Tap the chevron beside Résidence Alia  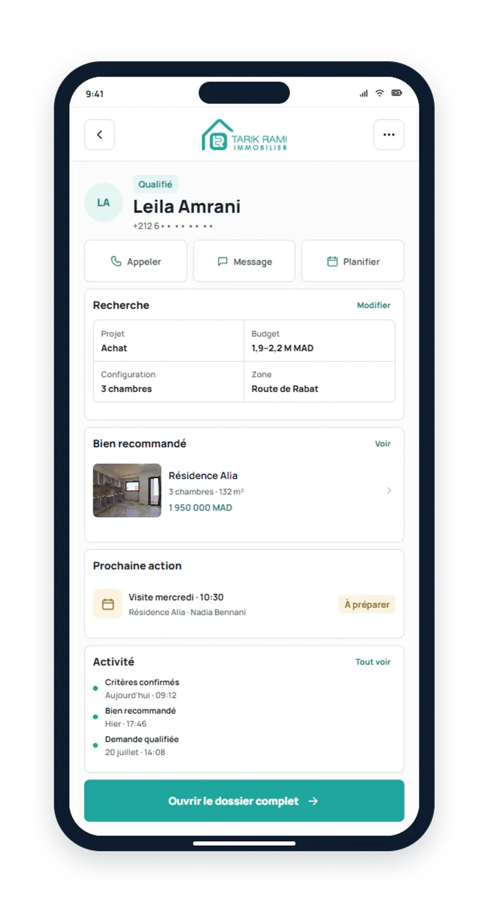389,490
